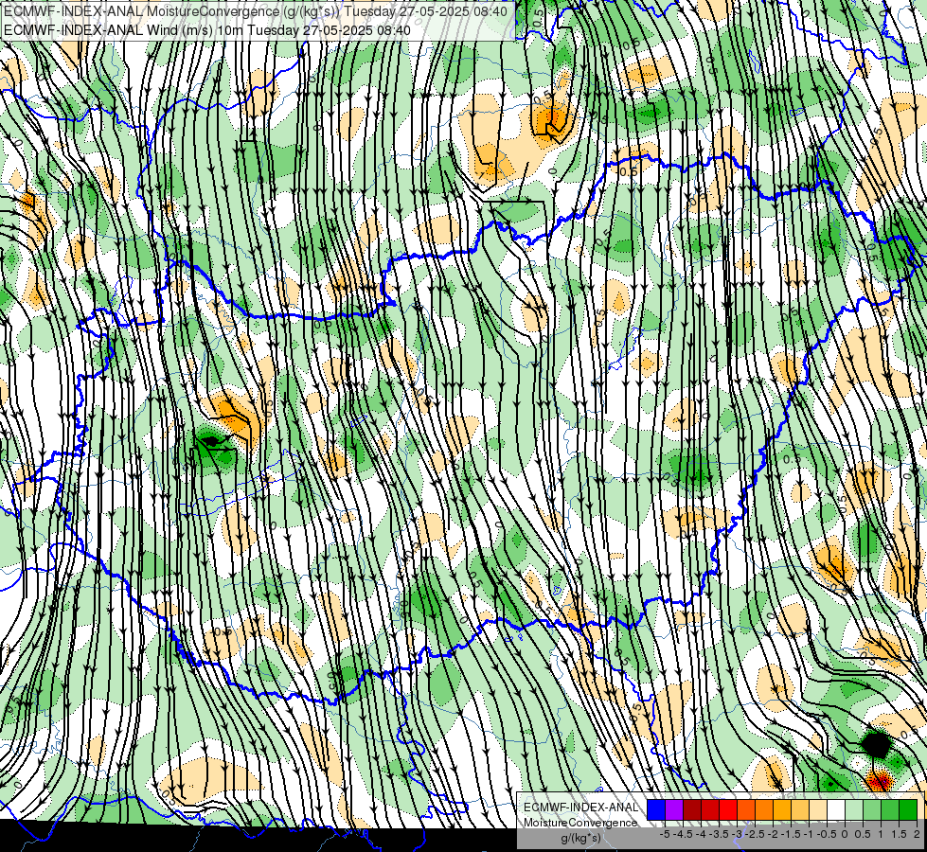This screenshot has height=852, width=927.
Task: Click the blue legend swatch below -5
Action: tap(656, 809)
